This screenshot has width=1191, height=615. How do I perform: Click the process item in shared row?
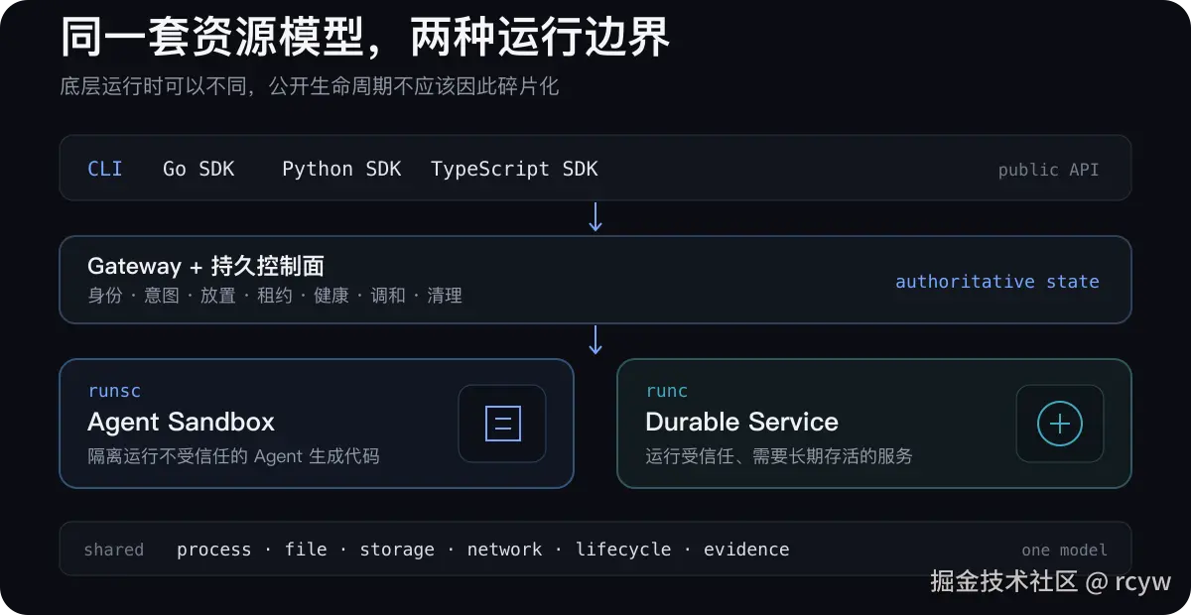click(214, 550)
